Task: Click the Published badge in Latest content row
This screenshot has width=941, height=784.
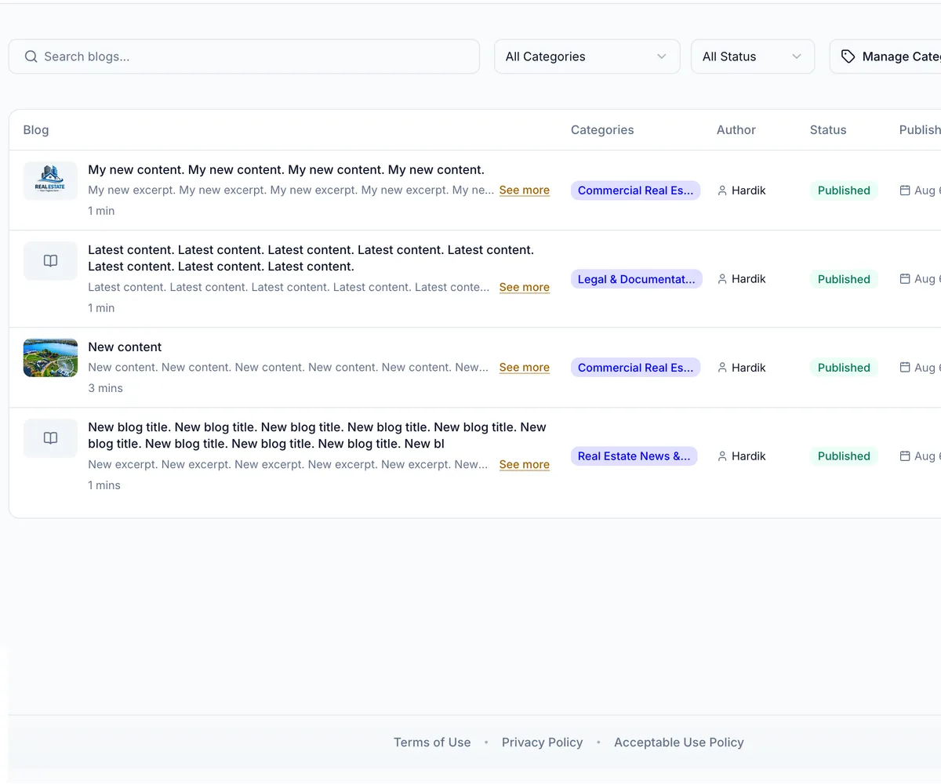Action: pos(844,279)
